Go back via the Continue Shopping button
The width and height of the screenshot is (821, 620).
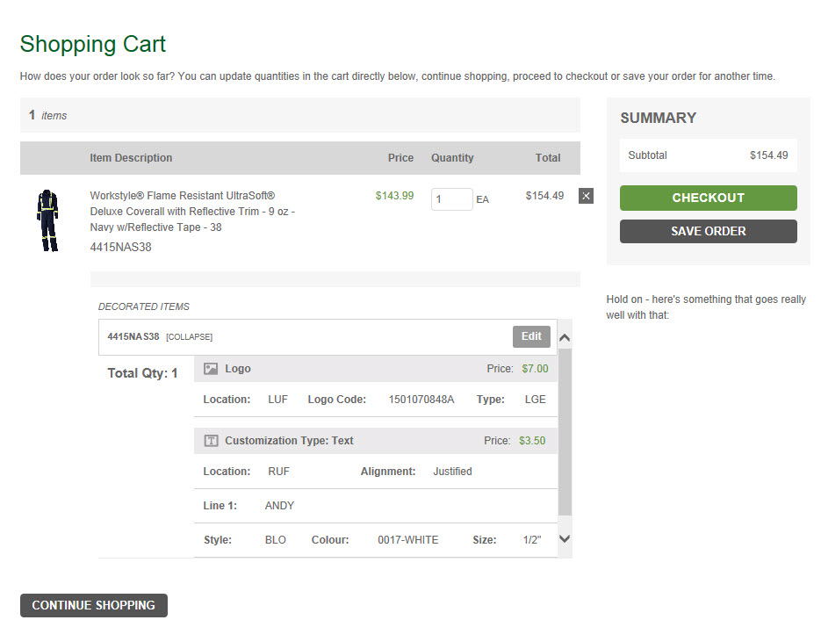pyautogui.click(x=93, y=605)
